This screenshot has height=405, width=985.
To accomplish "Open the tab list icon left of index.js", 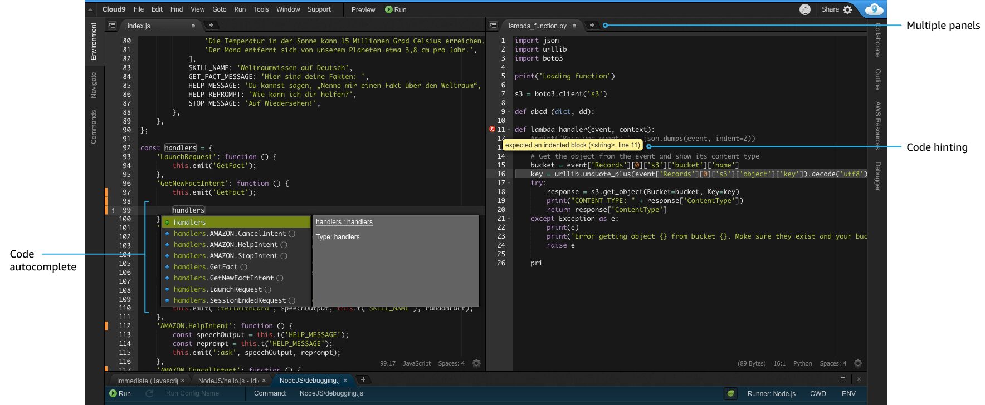I will click(112, 26).
